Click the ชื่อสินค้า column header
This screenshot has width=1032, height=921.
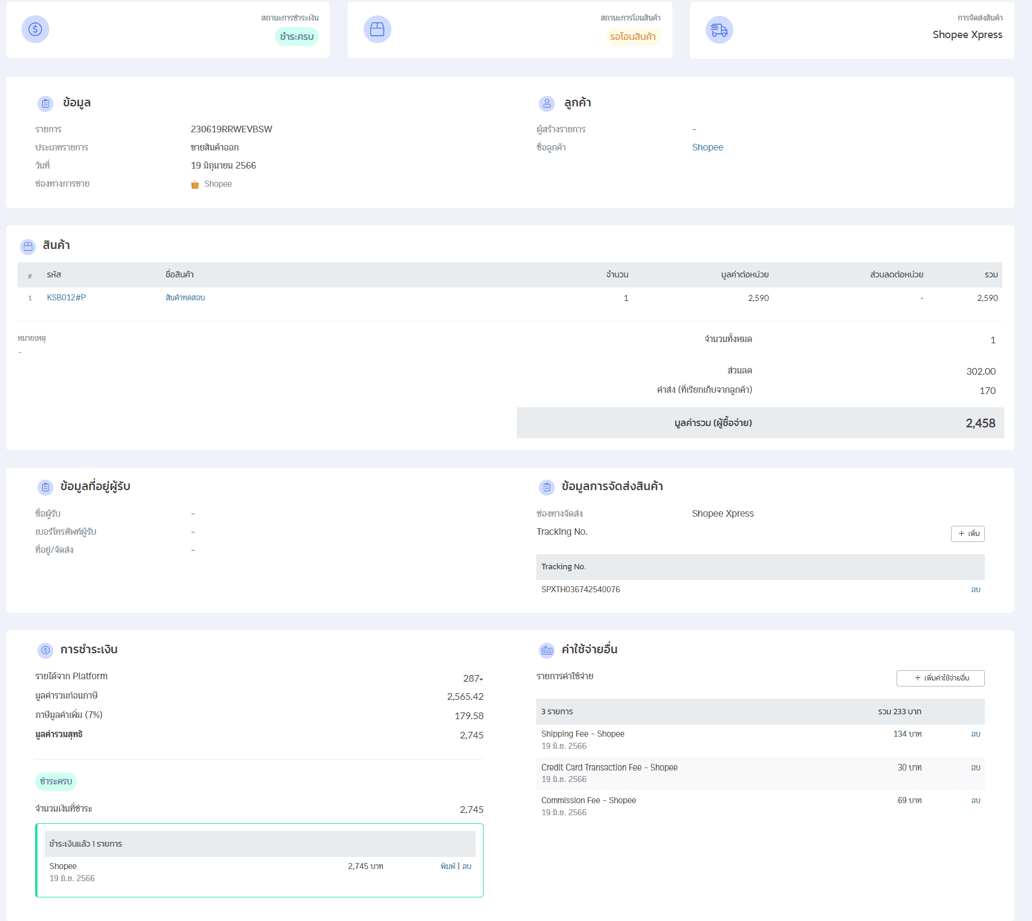point(180,274)
